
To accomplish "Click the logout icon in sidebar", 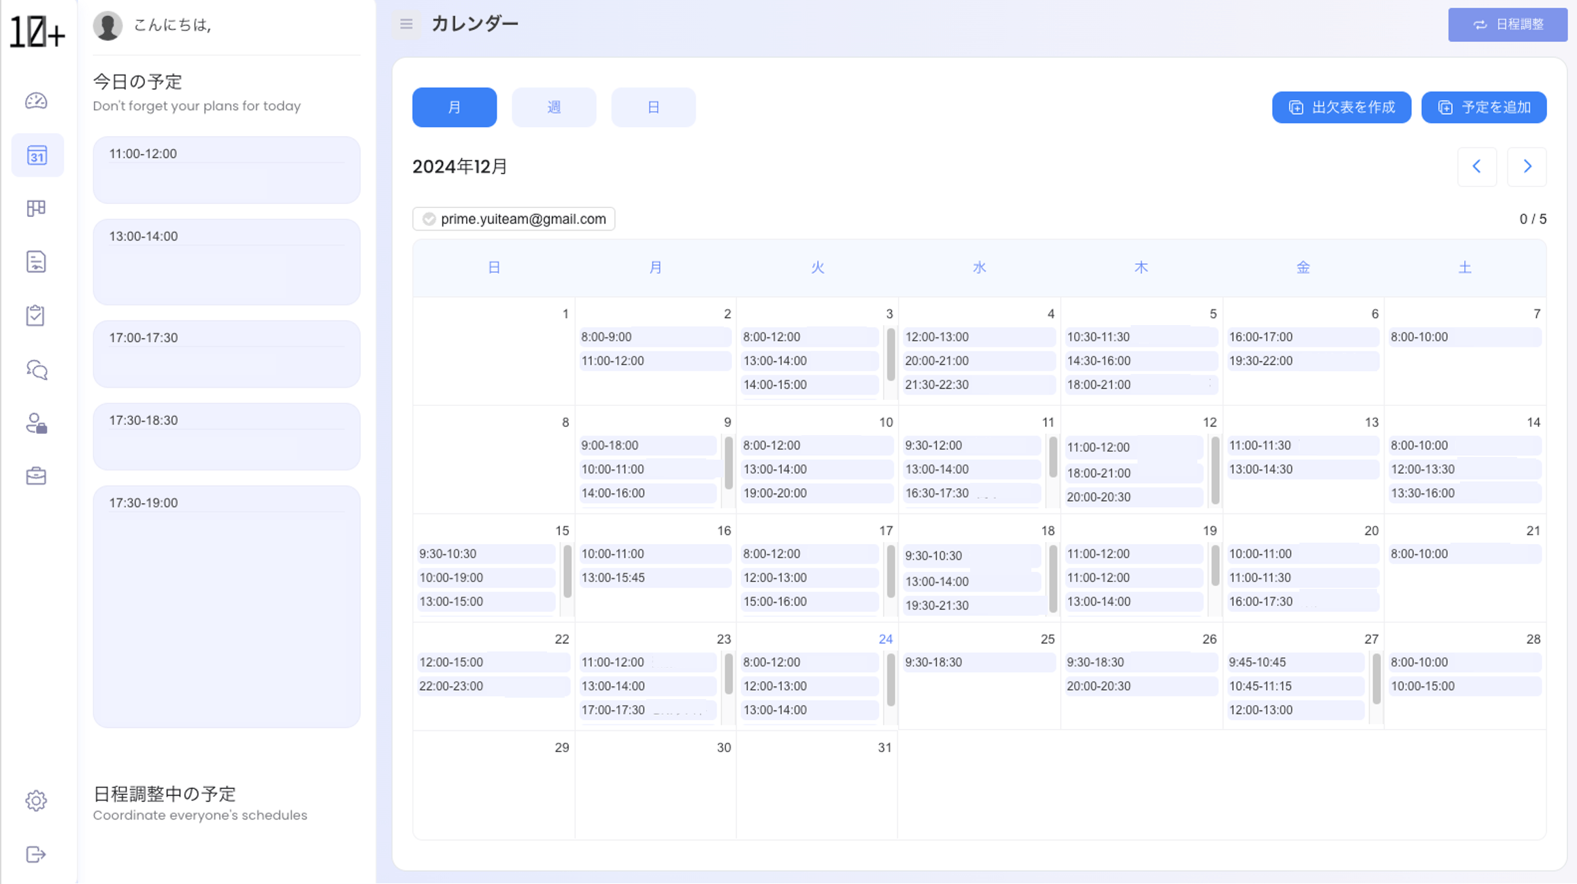I will tap(36, 854).
